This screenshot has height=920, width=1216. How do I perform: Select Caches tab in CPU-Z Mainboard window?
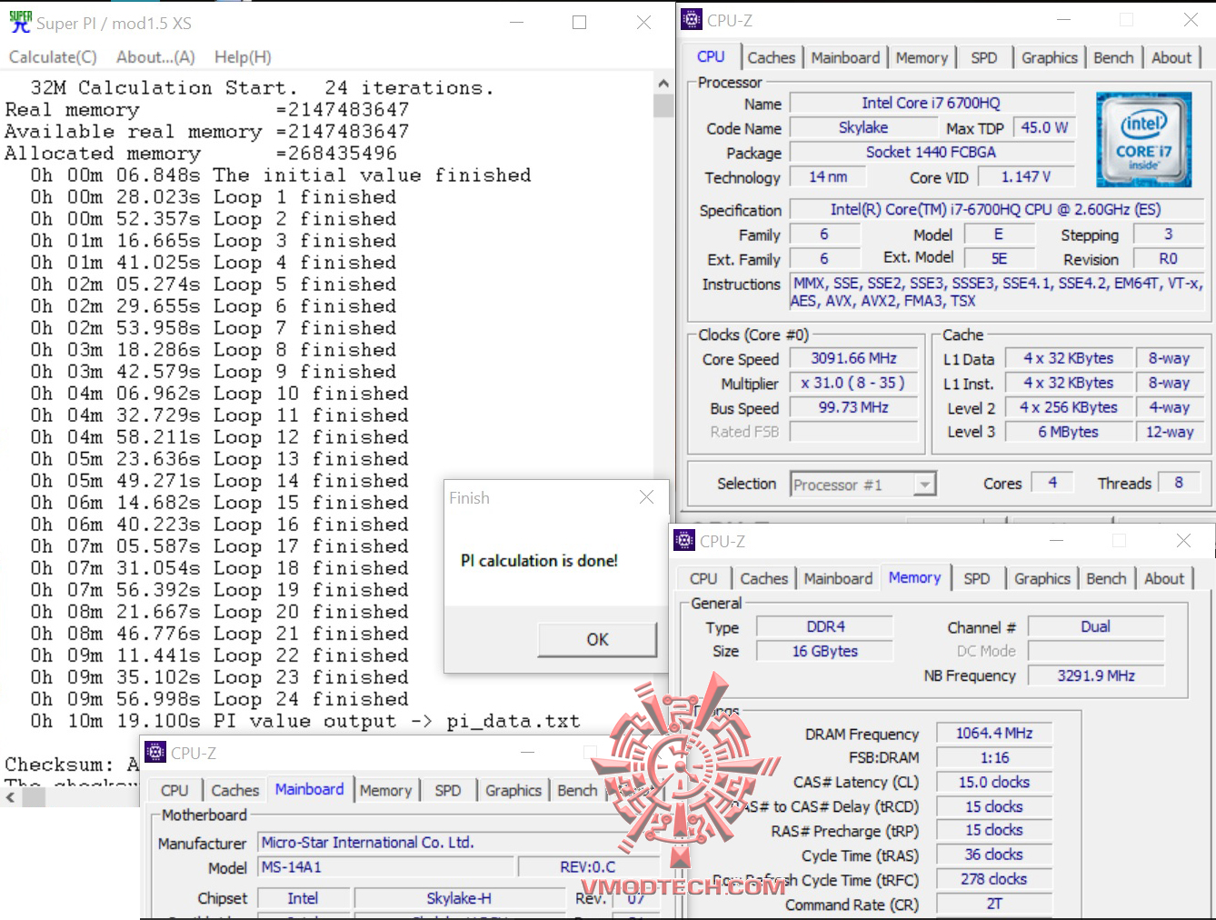pos(235,790)
